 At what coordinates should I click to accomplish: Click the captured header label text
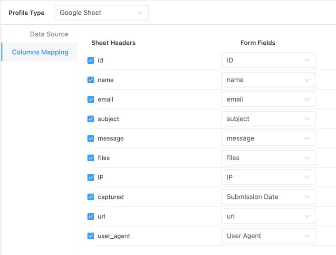tap(111, 197)
